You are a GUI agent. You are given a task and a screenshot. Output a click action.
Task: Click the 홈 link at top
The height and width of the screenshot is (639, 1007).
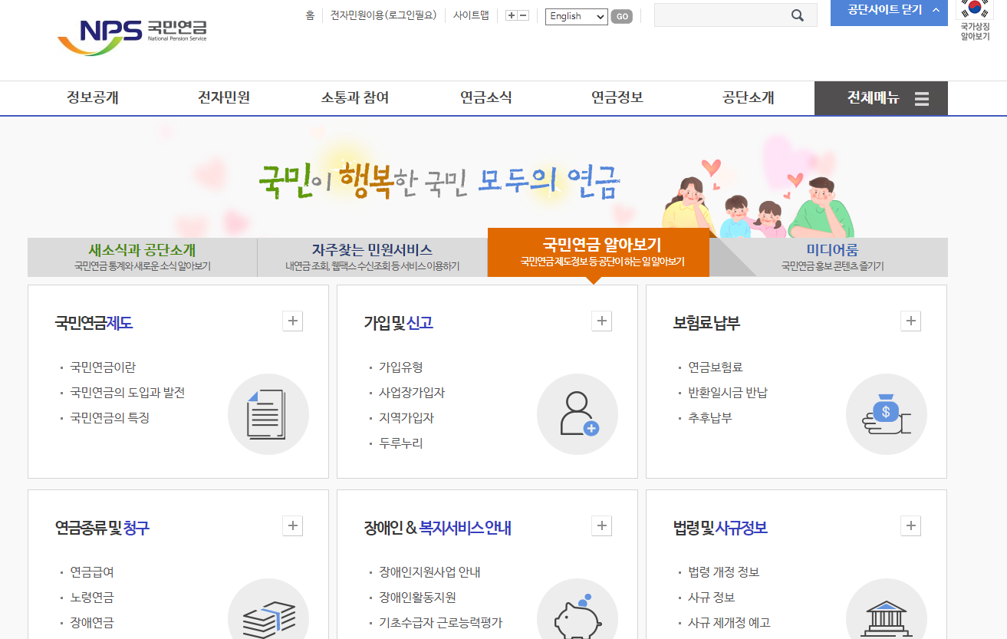coord(310,15)
